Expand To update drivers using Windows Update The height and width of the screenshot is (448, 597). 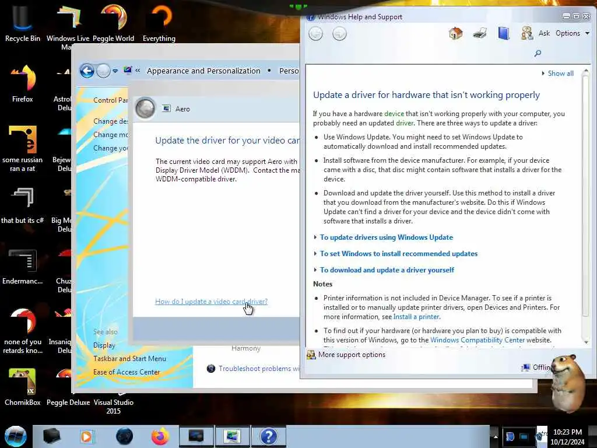[386, 237]
